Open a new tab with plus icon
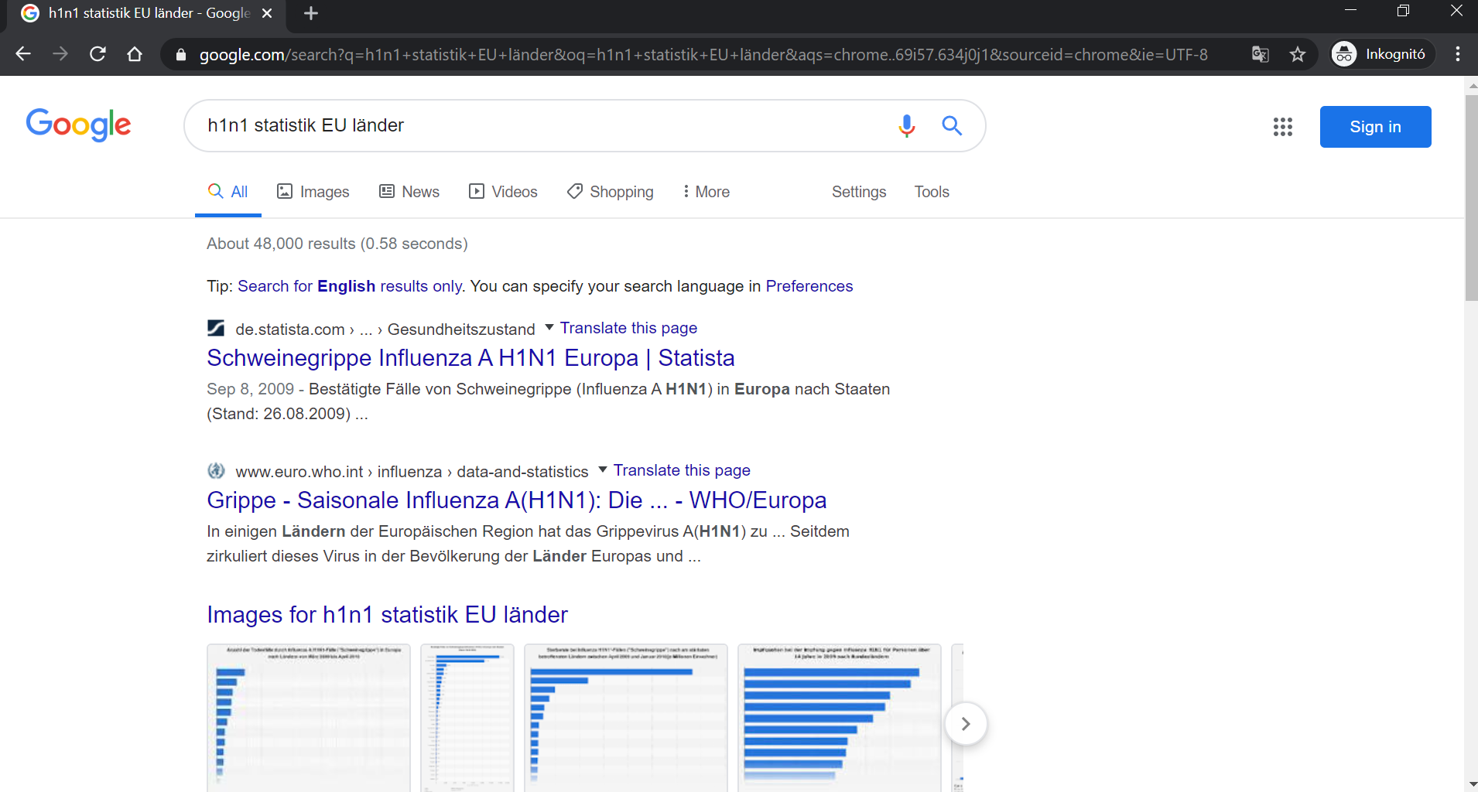This screenshot has width=1478, height=792. 311,13
